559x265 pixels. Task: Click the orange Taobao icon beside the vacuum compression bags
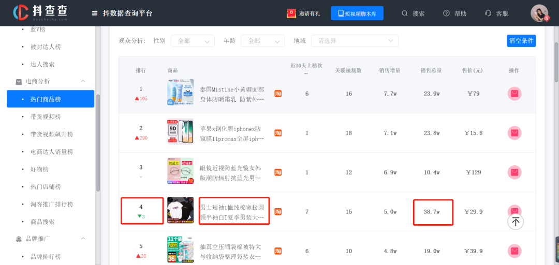278,251
